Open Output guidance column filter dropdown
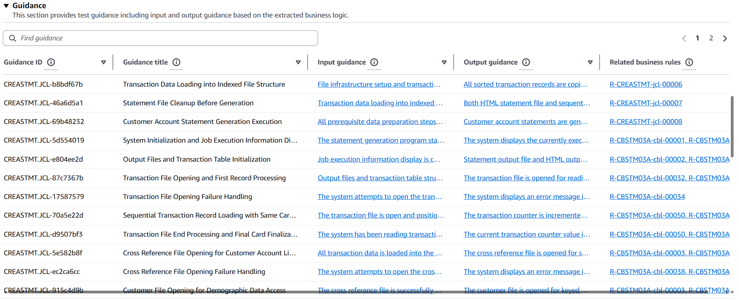The image size is (739, 300). 590,62
